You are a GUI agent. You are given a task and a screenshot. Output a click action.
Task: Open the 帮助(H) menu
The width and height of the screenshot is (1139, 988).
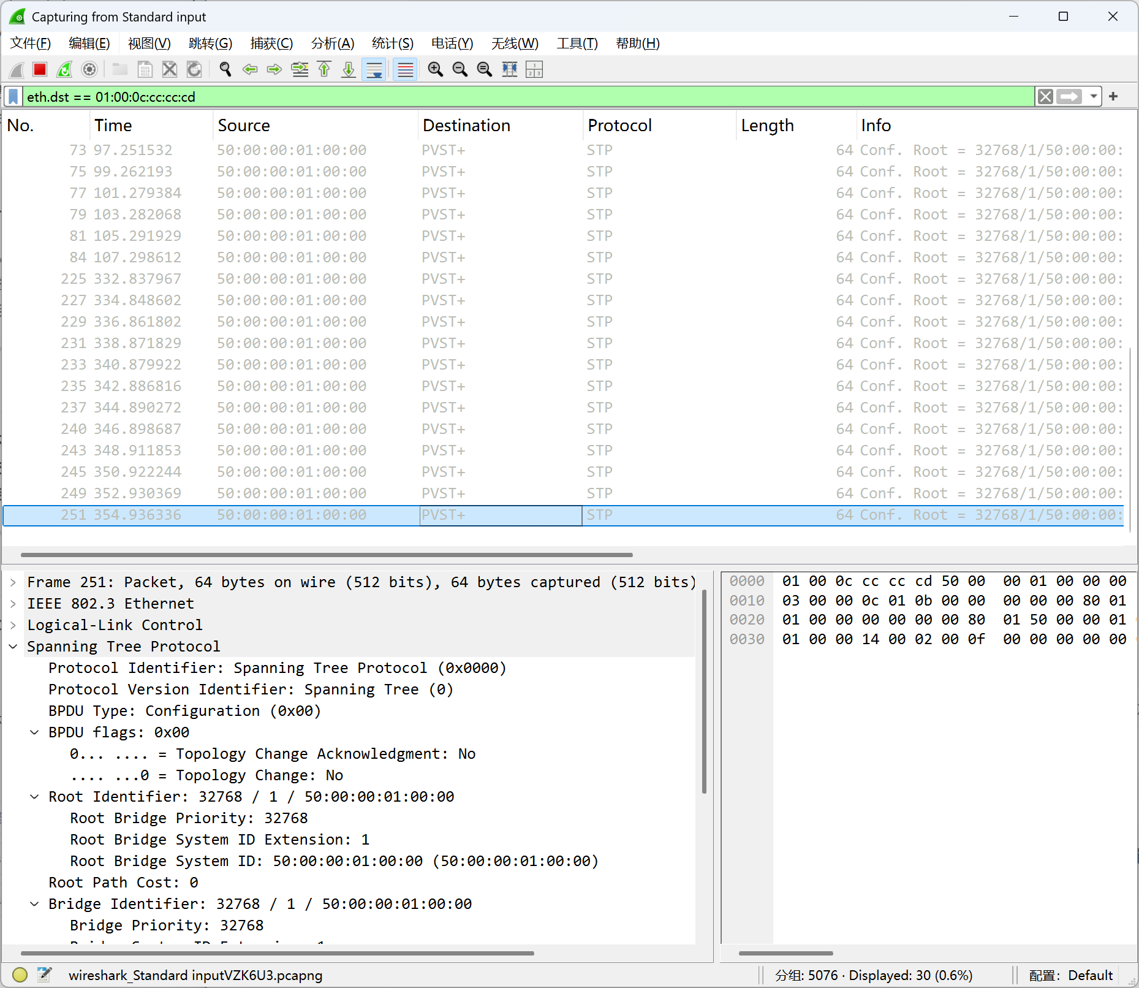[x=638, y=44]
